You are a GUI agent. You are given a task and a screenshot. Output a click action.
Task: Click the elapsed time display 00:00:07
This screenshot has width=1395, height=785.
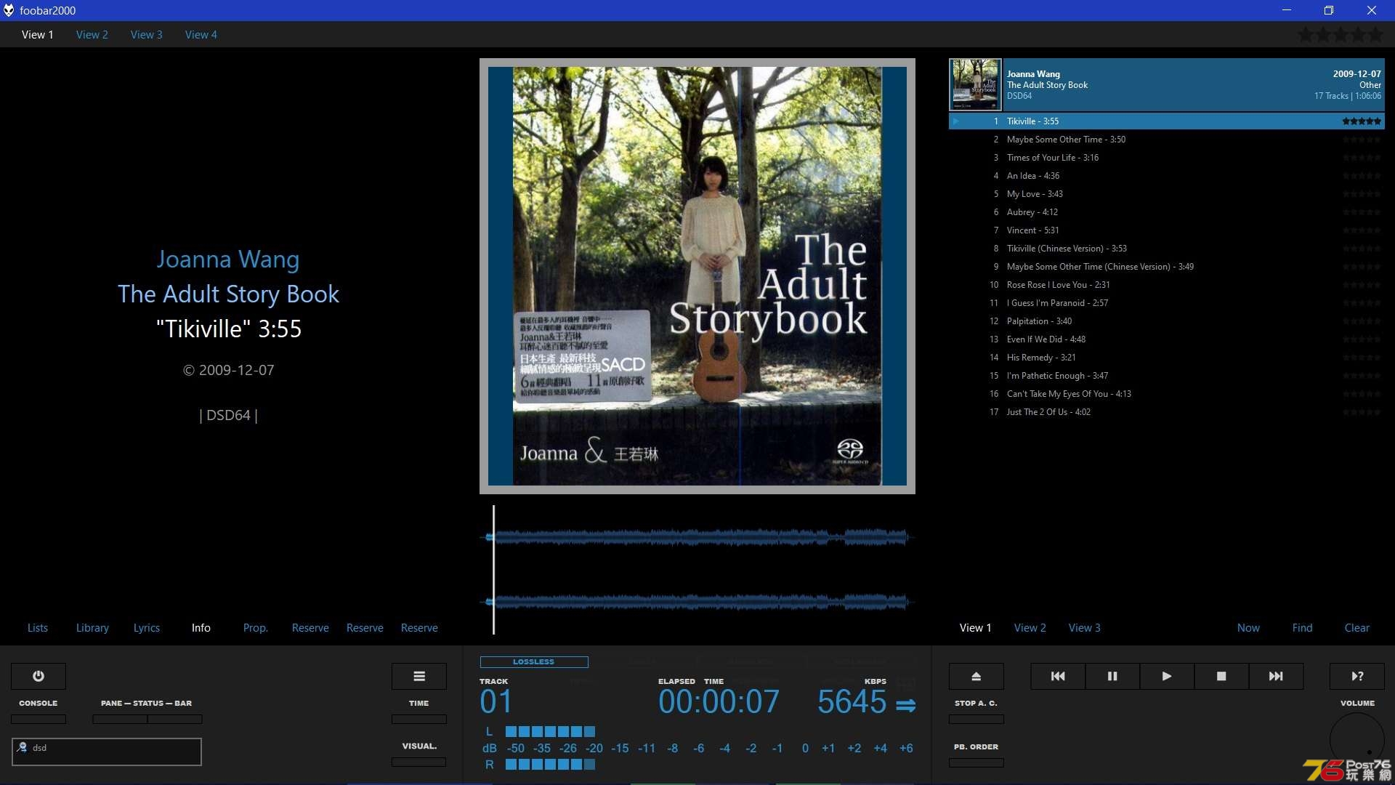[719, 702]
